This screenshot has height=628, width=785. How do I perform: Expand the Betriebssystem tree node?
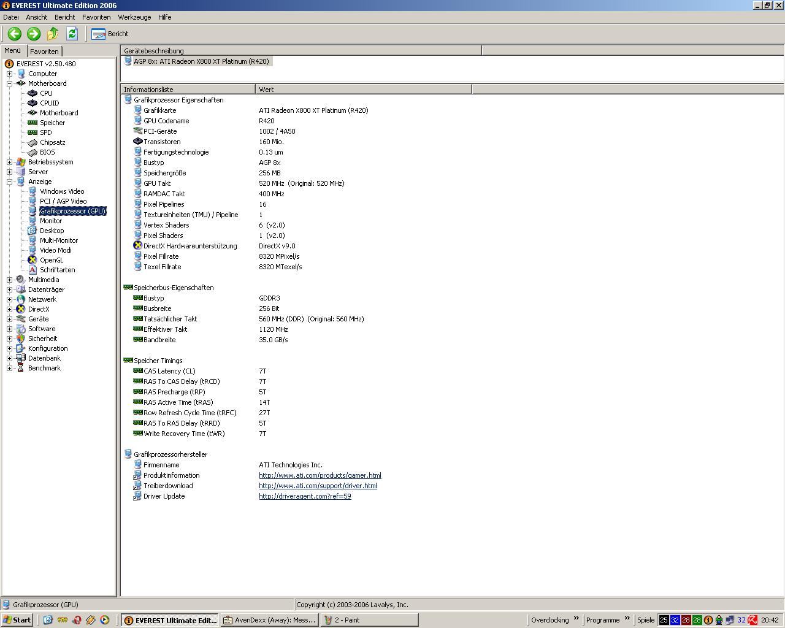(9, 162)
